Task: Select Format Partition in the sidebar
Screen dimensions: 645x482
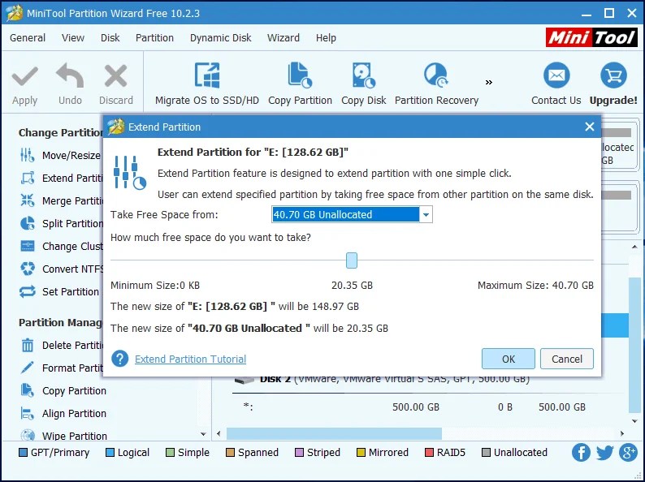Action: click(61, 368)
